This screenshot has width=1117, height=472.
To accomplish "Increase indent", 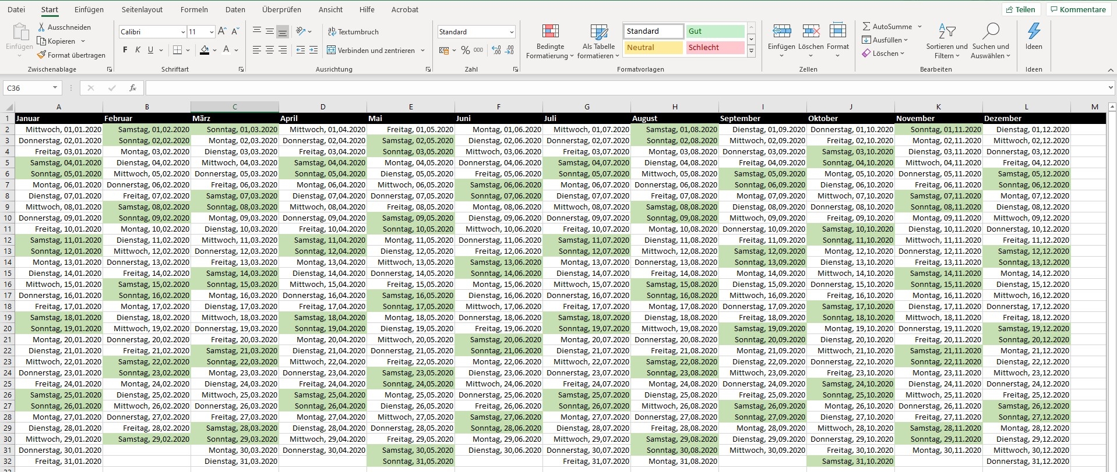I will click(x=313, y=50).
